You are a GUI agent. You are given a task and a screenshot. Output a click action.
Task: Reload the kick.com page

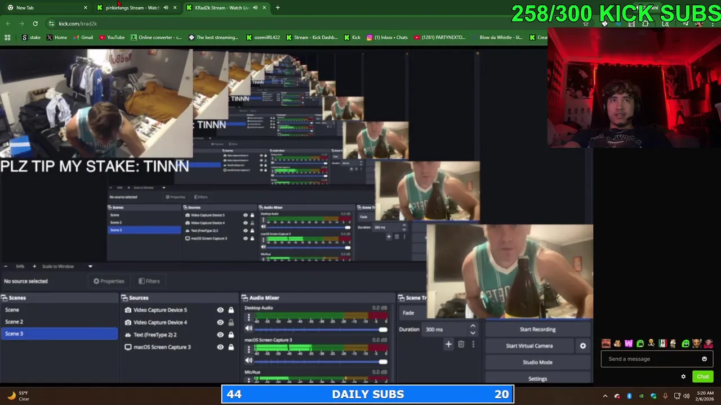(35, 24)
